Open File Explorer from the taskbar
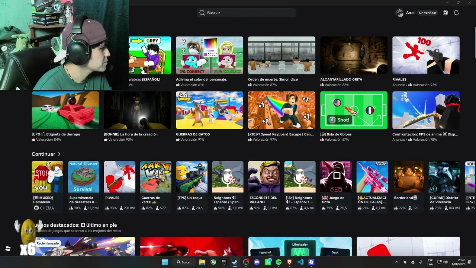 click(202, 262)
